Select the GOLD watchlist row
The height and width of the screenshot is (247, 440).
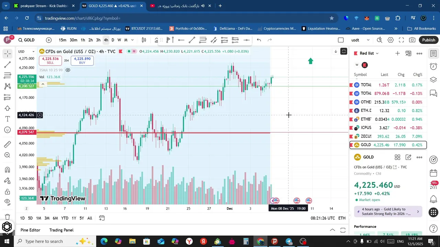(388, 145)
